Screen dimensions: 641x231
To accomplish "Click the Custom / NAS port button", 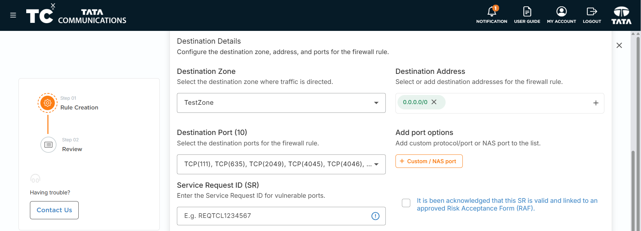I will coord(429,161).
